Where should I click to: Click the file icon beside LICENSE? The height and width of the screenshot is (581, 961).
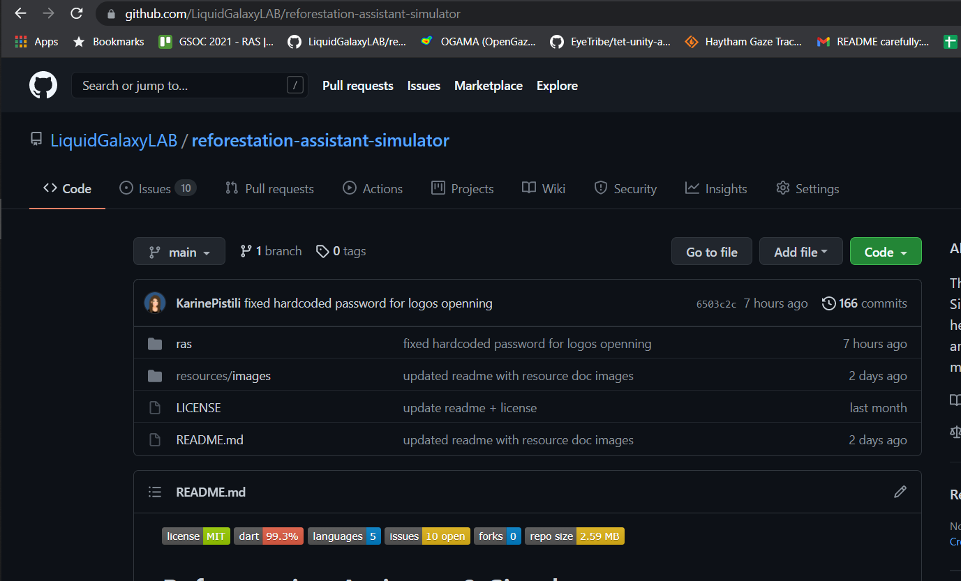[154, 407]
